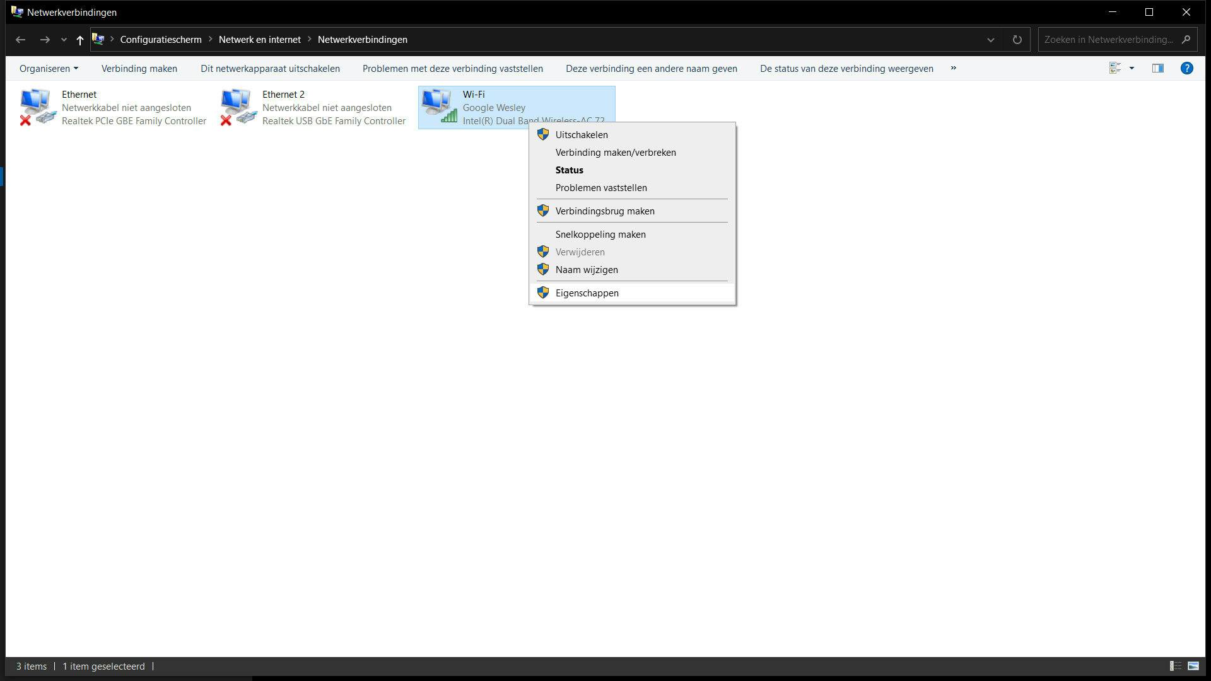Show hidden toolbar commands chevron
The height and width of the screenshot is (681, 1211).
coord(953,68)
